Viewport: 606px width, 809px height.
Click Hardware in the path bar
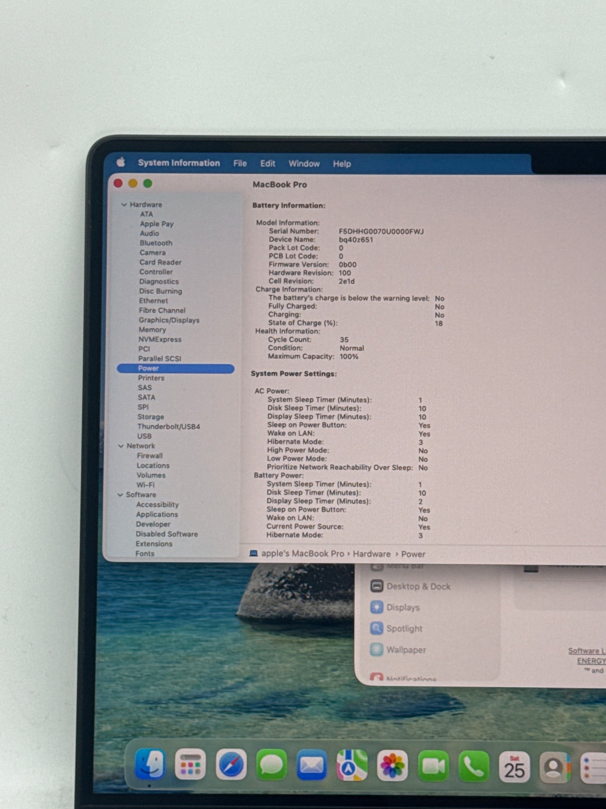[x=372, y=554]
